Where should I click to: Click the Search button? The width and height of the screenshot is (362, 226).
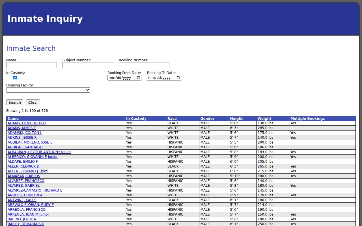click(x=15, y=103)
